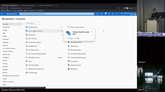Select the Management and governance category
Screen dimensions: 165x92
click(11, 76)
